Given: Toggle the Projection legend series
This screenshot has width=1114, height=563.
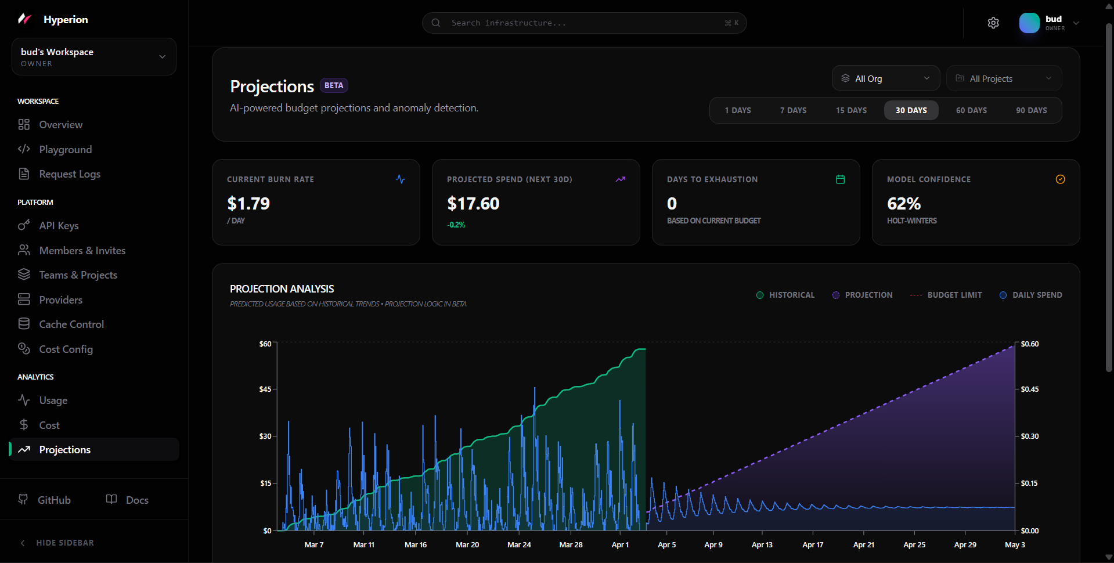Looking at the screenshot, I should (x=863, y=295).
